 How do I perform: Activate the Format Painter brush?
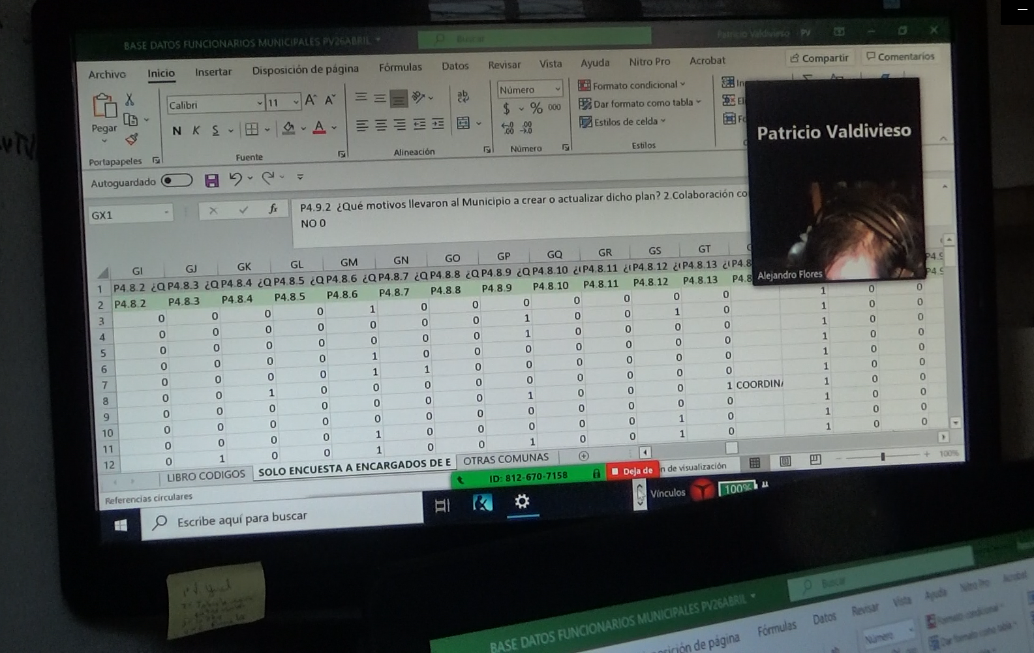click(x=132, y=139)
